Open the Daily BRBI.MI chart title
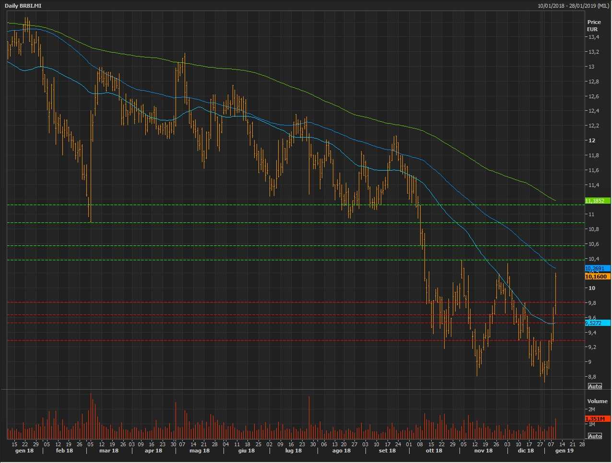The image size is (612, 463). pos(23,6)
